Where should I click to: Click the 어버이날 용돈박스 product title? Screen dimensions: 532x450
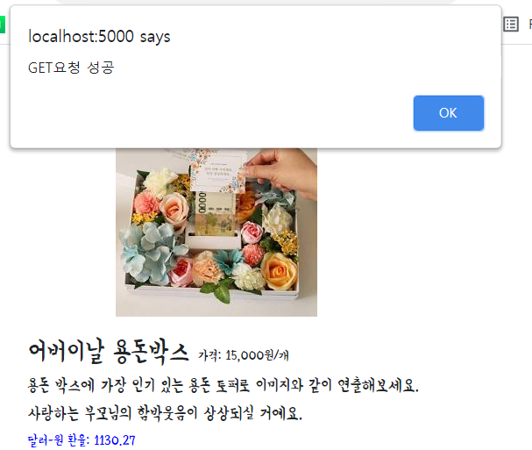109,352
